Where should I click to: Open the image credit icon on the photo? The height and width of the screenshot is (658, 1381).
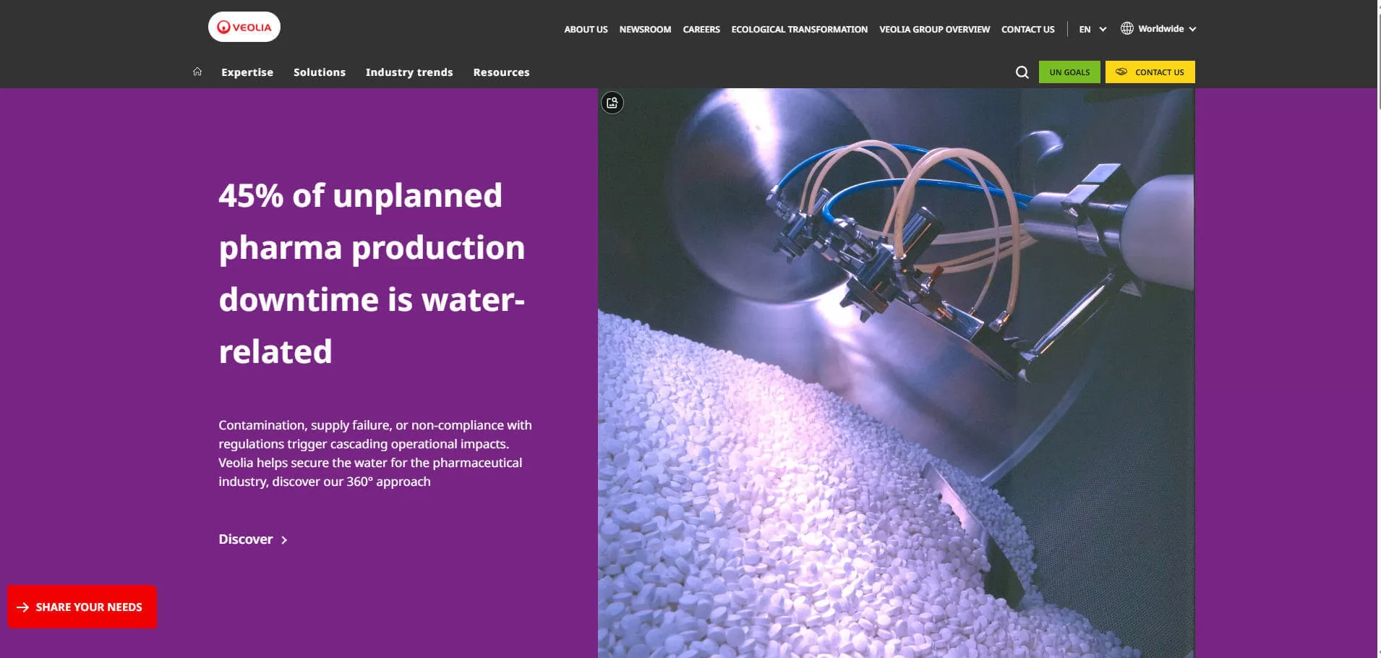(x=612, y=103)
